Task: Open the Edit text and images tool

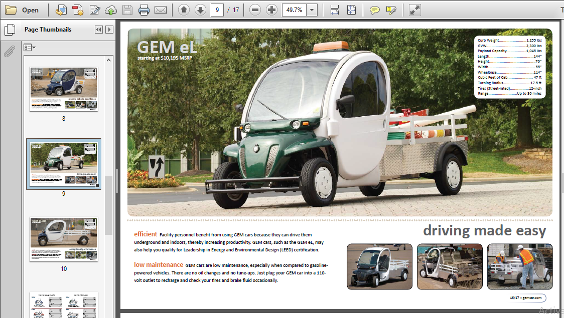Action: 95,10
